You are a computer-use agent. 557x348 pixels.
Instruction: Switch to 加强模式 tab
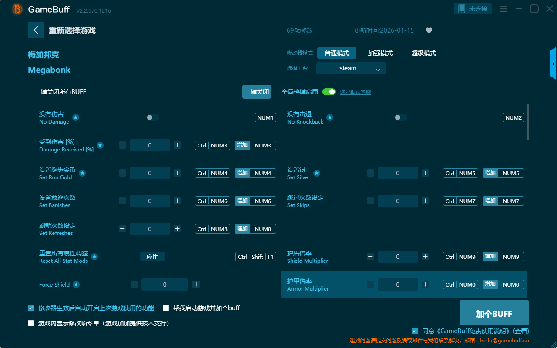tap(380, 53)
